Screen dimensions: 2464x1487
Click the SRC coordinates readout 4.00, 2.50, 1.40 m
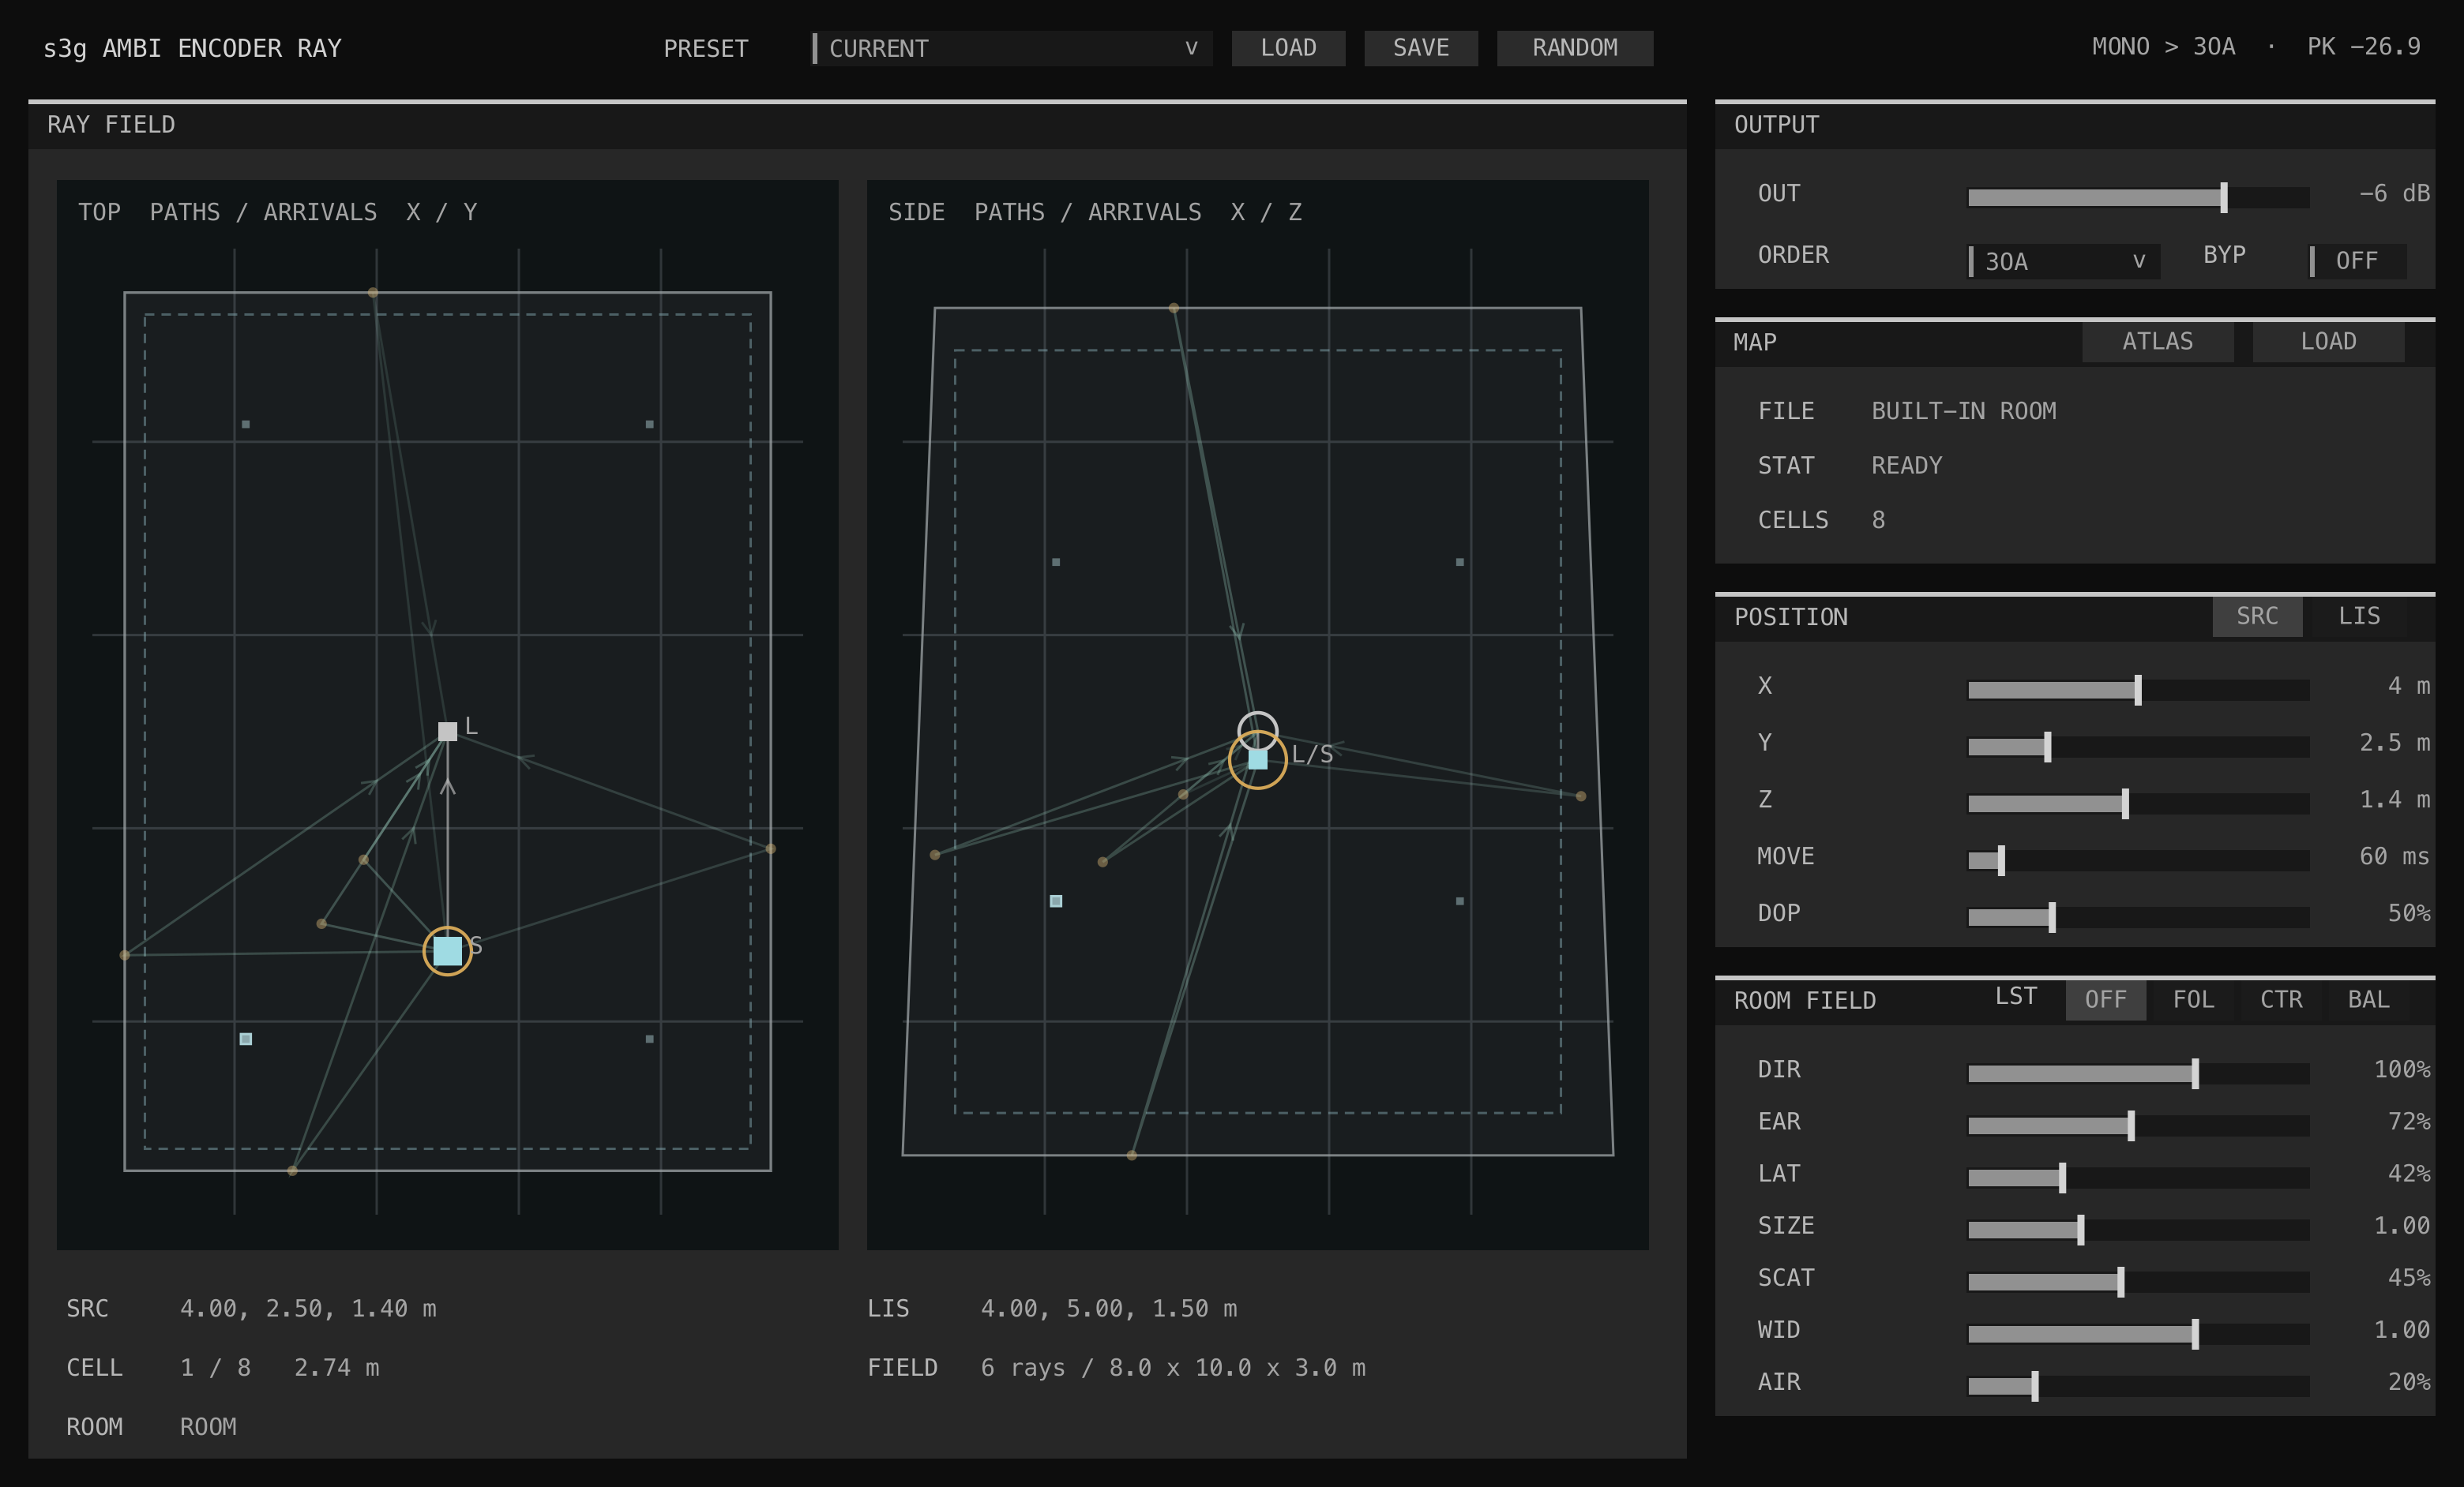[308, 1308]
